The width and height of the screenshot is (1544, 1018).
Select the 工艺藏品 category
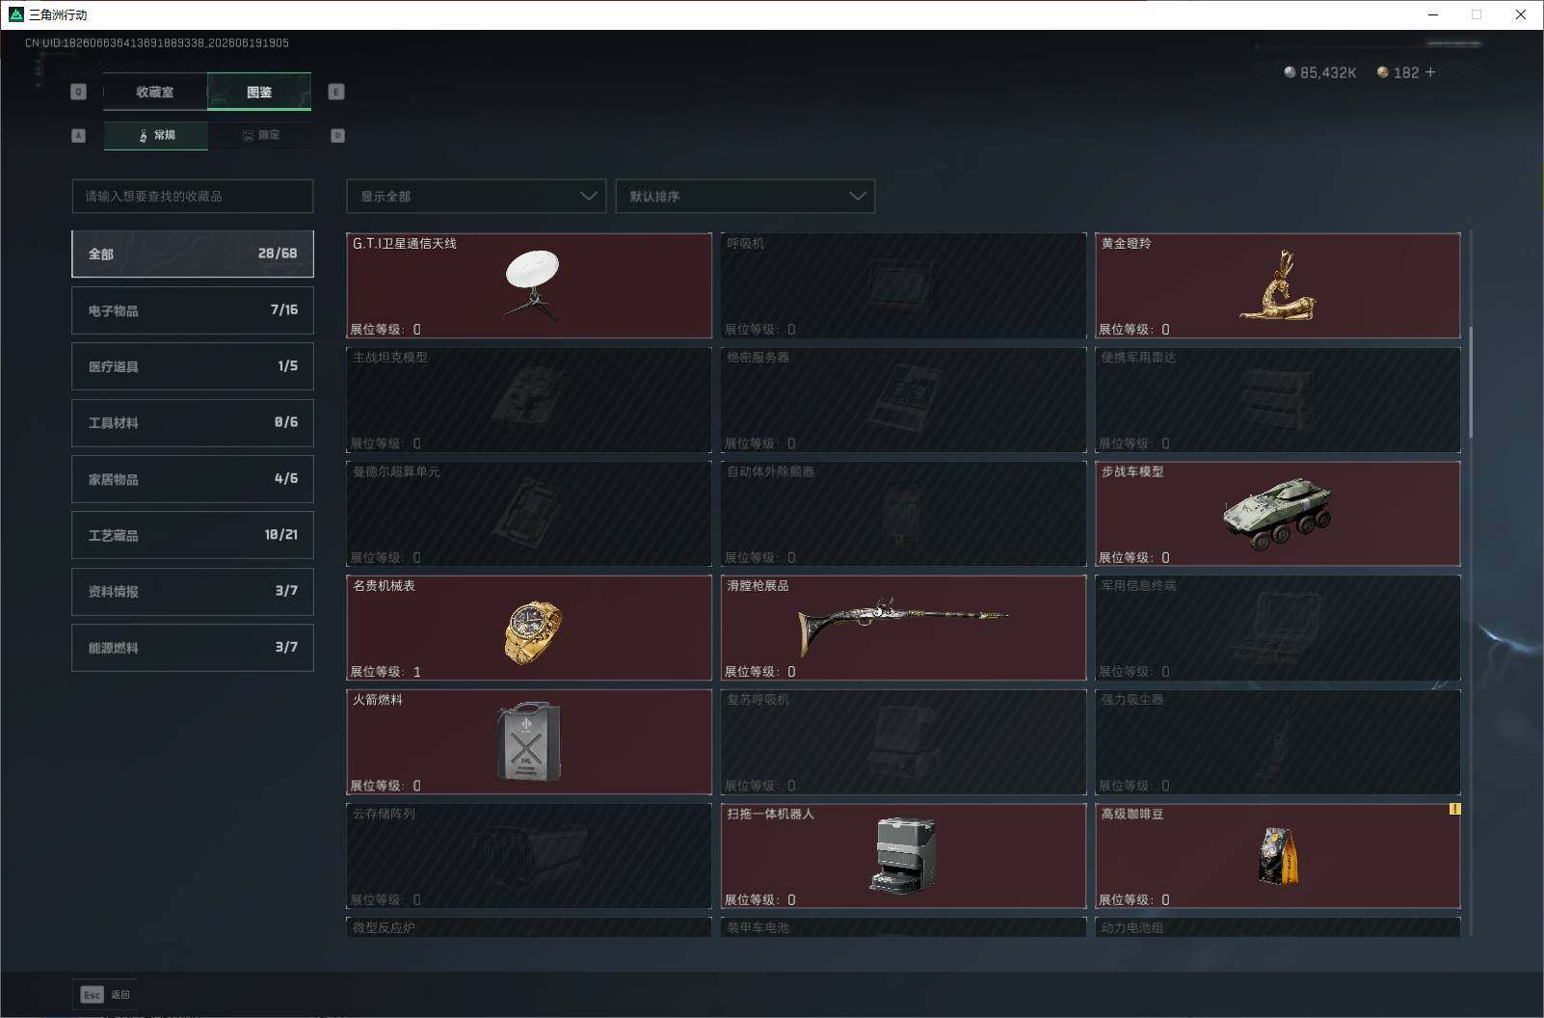(x=193, y=535)
